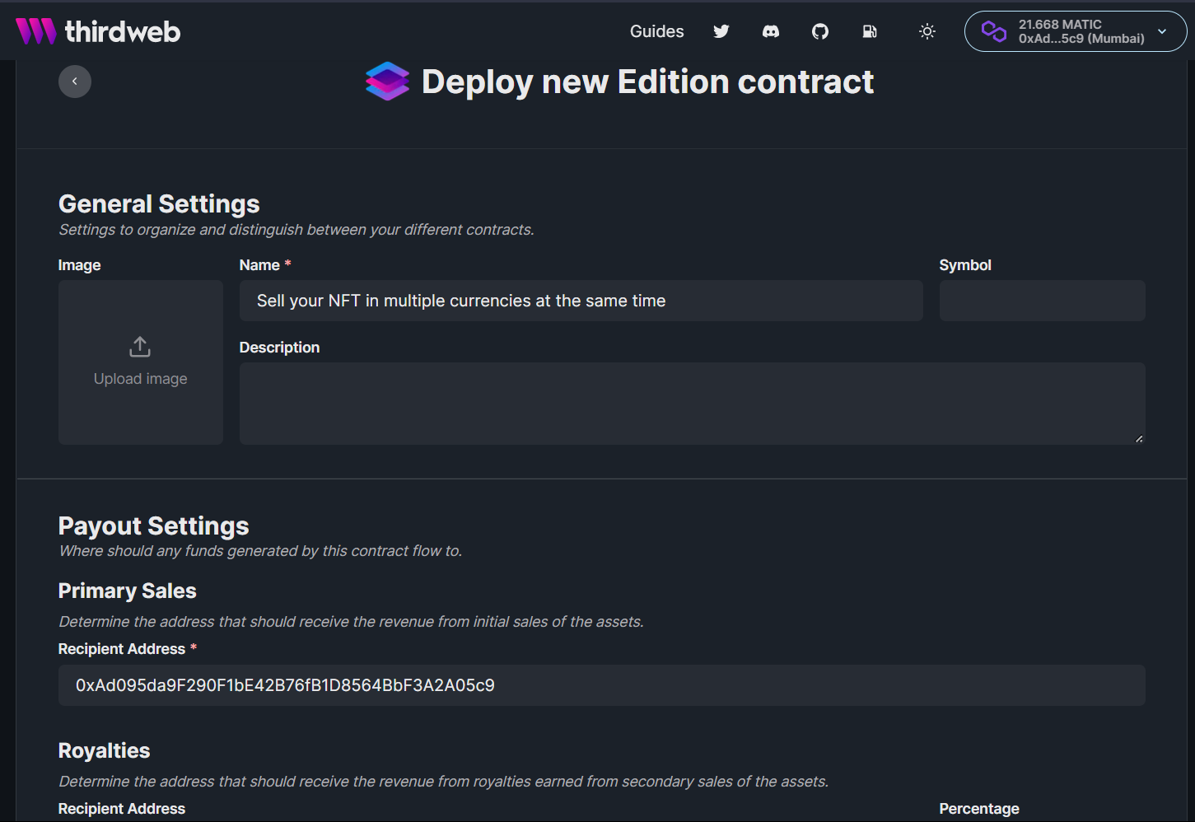The width and height of the screenshot is (1195, 822).
Task: Select the Primary Sales recipient address field
Action: [x=600, y=685]
